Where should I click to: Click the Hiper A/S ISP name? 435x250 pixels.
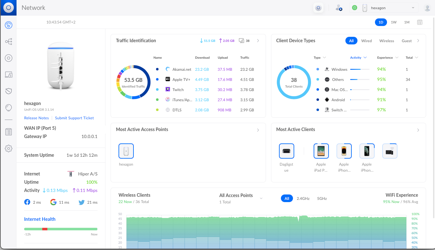(x=88, y=174)
